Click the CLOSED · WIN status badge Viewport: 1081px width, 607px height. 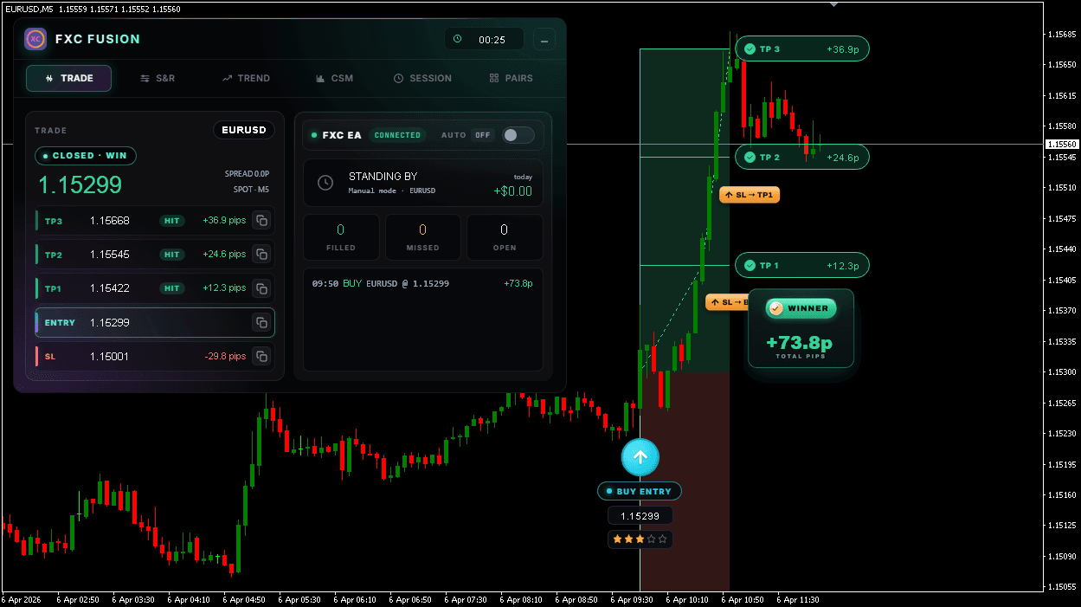[86, 156]
